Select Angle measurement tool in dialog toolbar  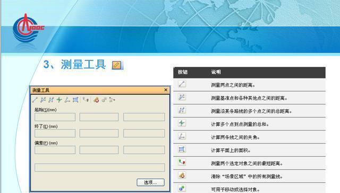click(67, 100)
